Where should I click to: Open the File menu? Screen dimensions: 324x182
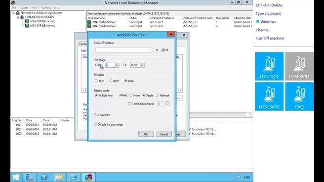click(x=14, y=8)
